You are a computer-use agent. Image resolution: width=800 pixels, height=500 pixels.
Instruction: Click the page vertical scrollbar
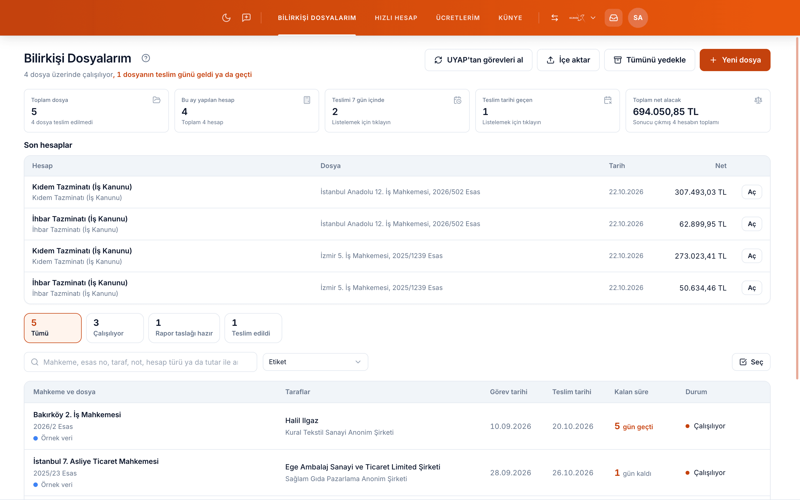(797, 208)
